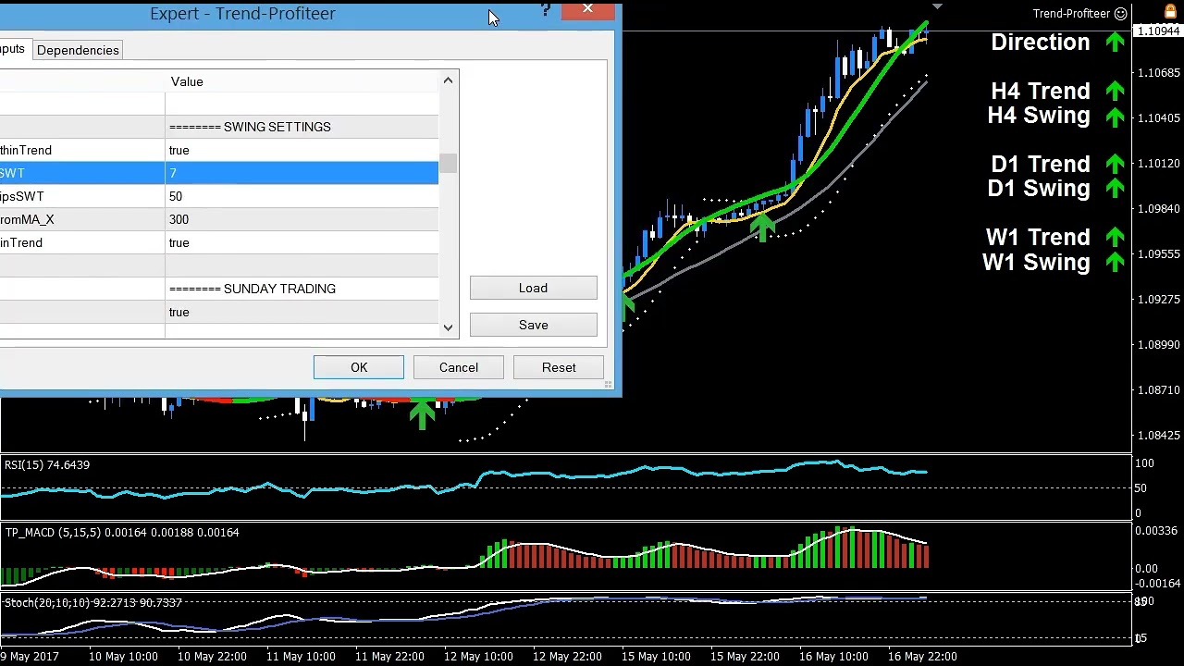Click the RSI(15) indicator label
Image resolution: width=1184 pixels, height=666 pixels.
pyautogui.click(x=47, y=464)
